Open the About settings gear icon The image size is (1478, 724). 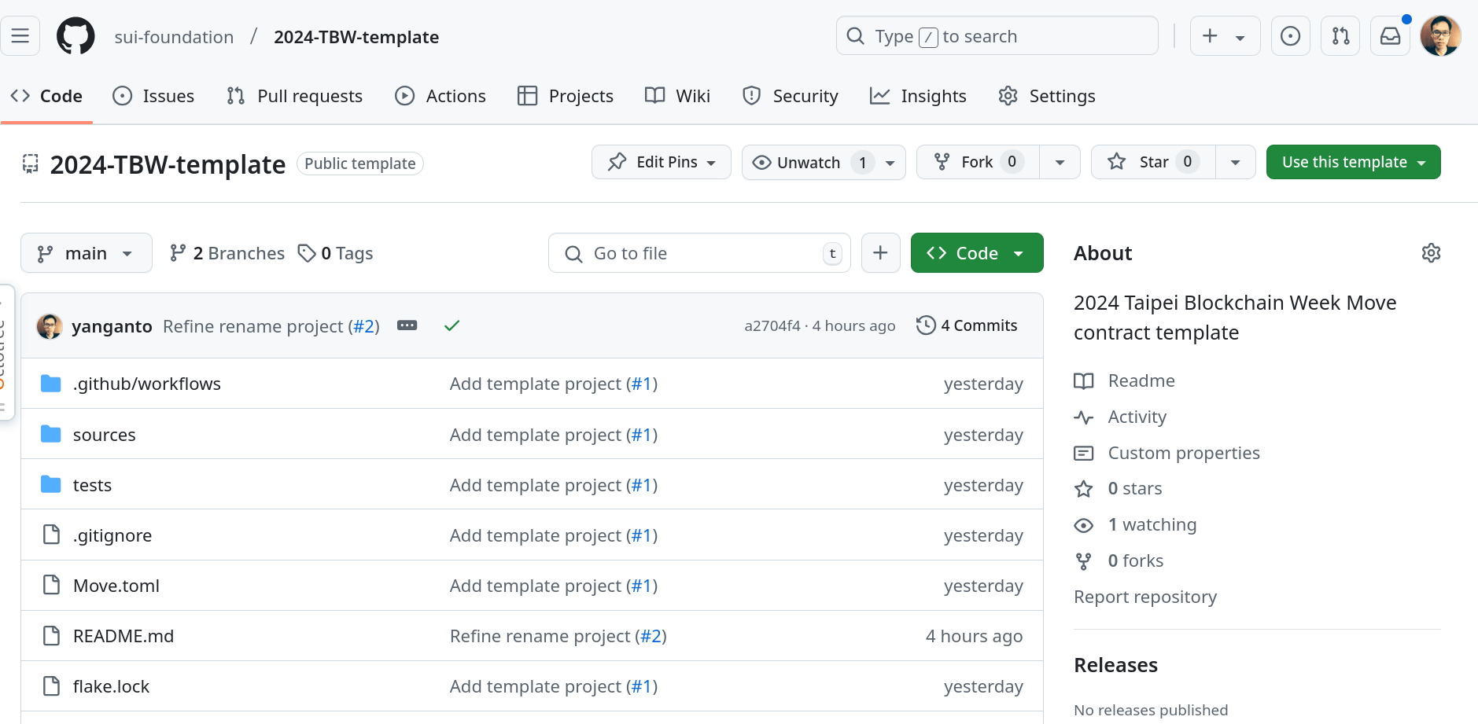(x=1431, y=253)
